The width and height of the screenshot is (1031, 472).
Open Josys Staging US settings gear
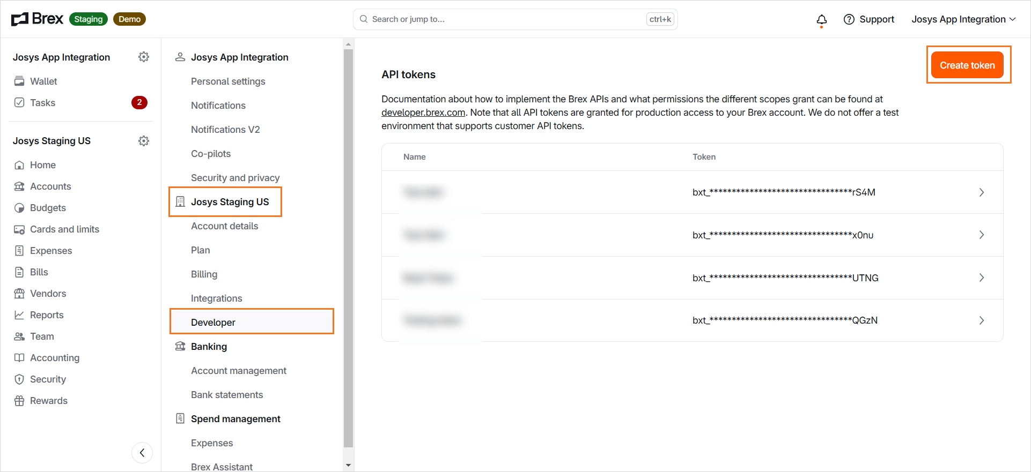point(144,141)
